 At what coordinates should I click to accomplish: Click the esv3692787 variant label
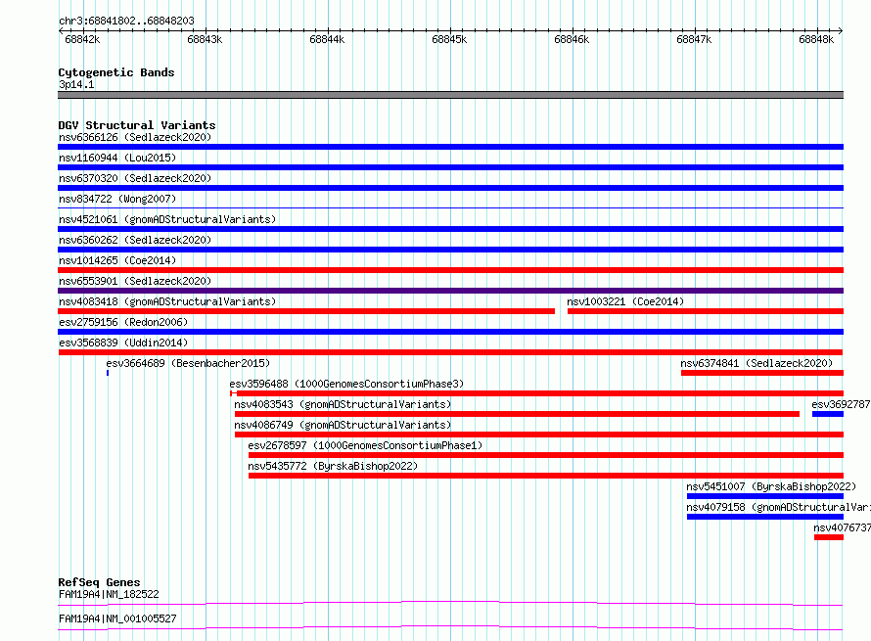pyautogui.click(x=841, y=404)
